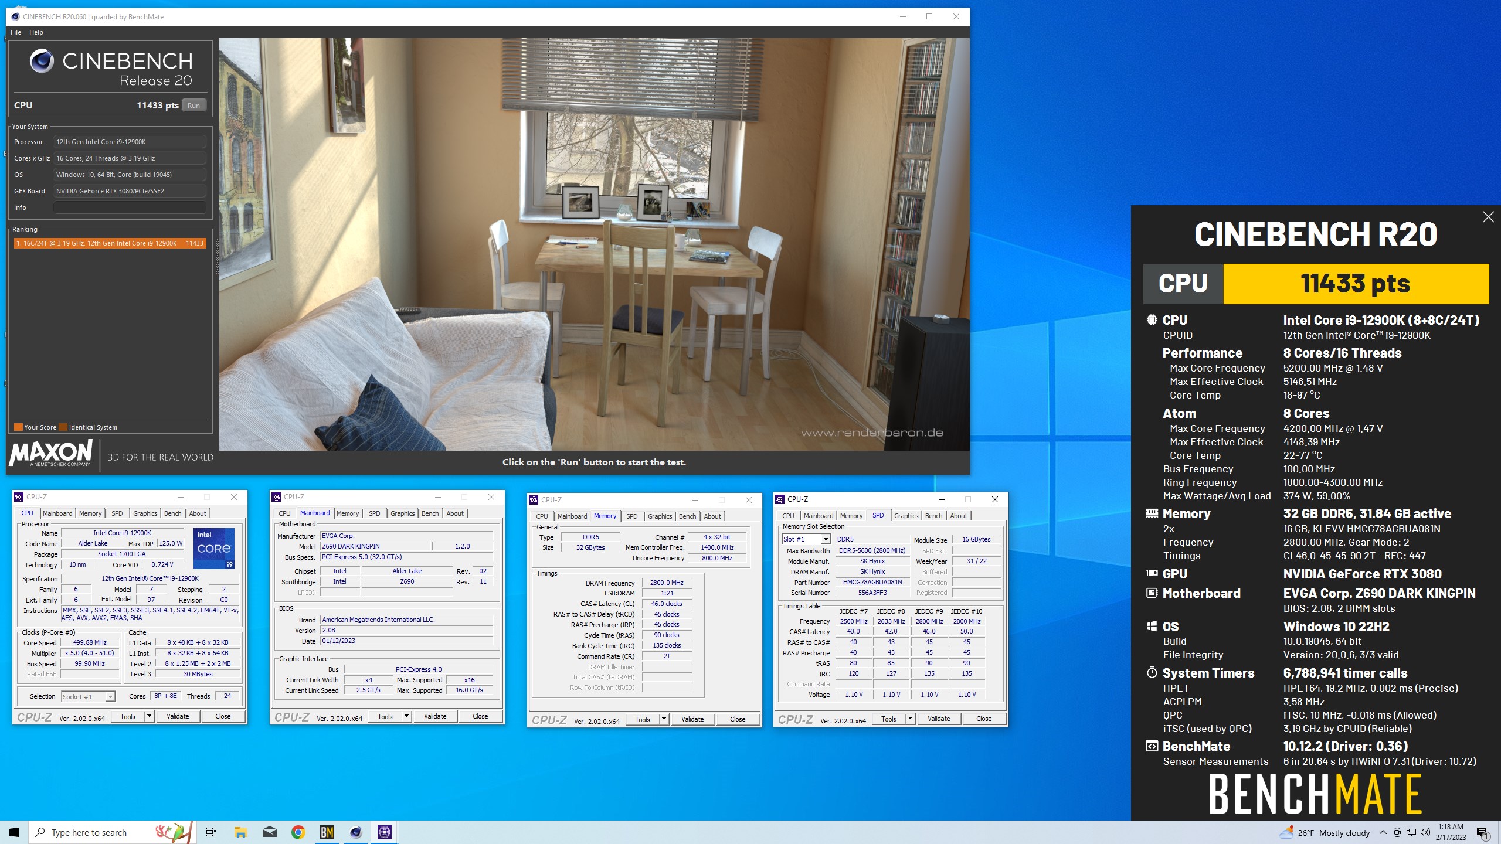Click the 11433 pts score in BenchMate
Image resolution: width=1501 pixels, height=844 pixels.
1356,284
